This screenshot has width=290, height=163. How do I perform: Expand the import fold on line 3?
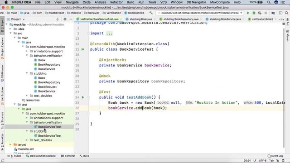[89, 34]
